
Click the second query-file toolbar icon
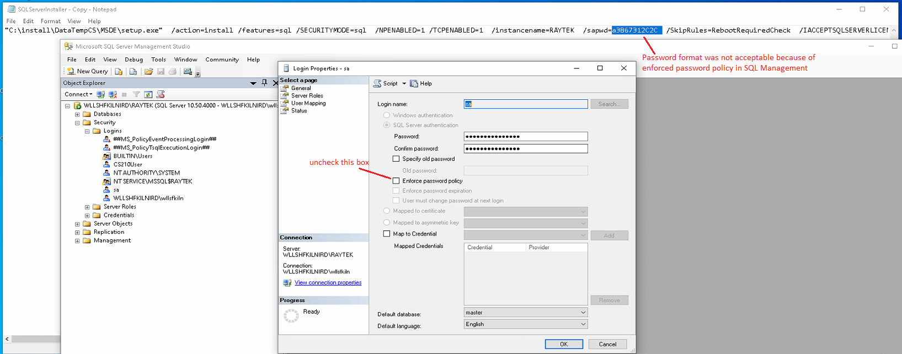click(133, 71)
